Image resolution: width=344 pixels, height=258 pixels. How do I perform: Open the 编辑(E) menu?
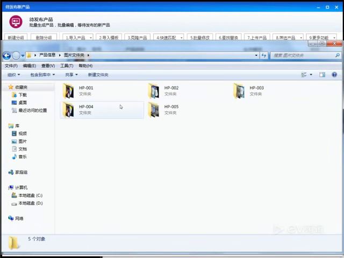coord(30,66)
